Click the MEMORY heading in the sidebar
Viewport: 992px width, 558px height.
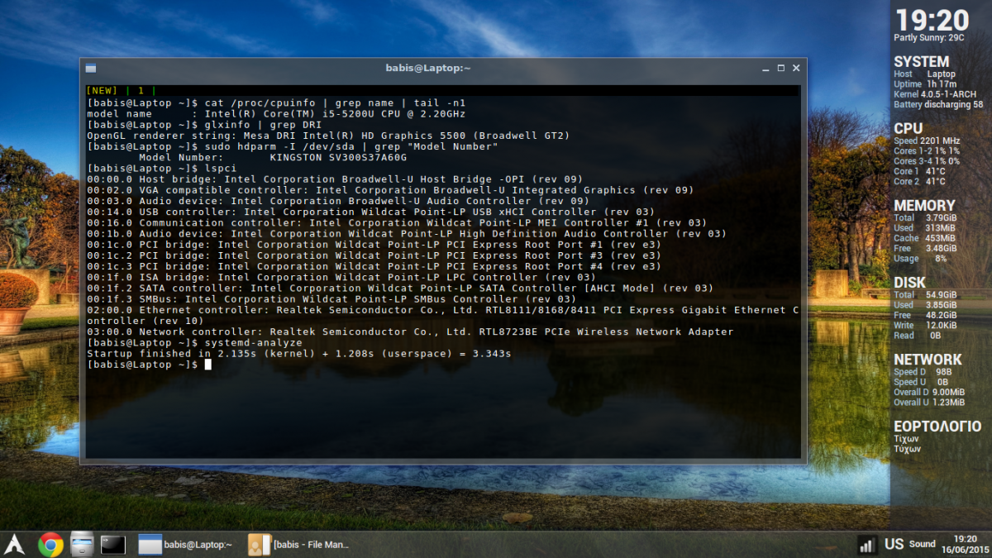coord(924,206)
